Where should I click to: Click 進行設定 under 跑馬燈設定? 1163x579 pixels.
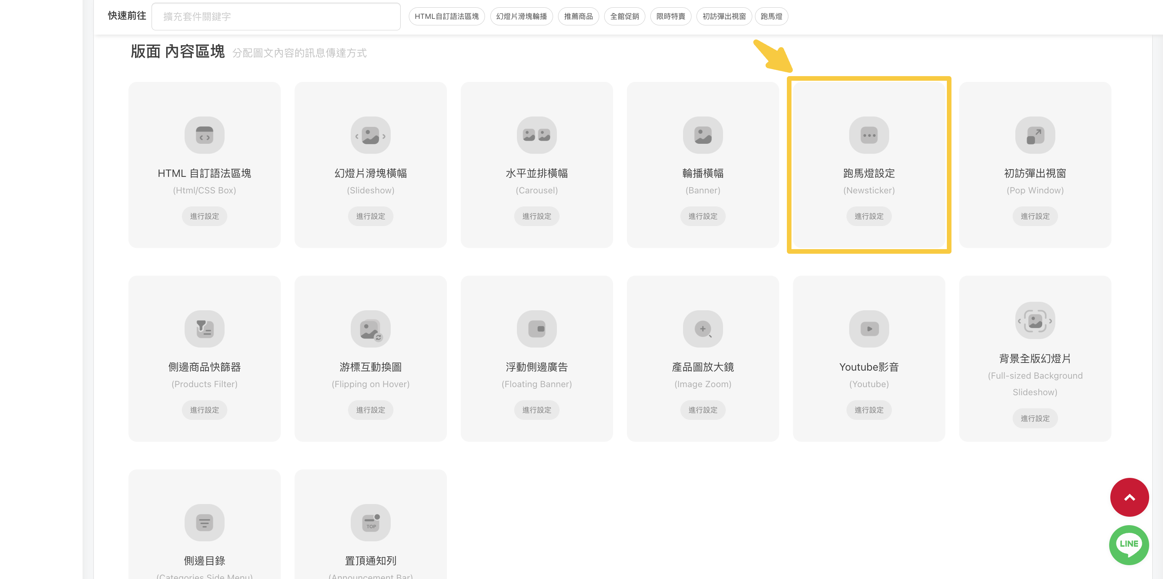pyautogui.click(x=869, y=216)
